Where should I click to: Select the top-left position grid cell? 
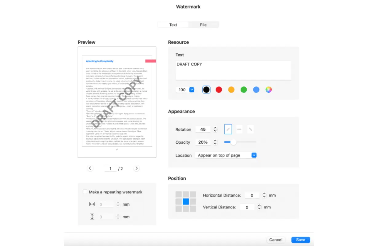coord(179,194)
